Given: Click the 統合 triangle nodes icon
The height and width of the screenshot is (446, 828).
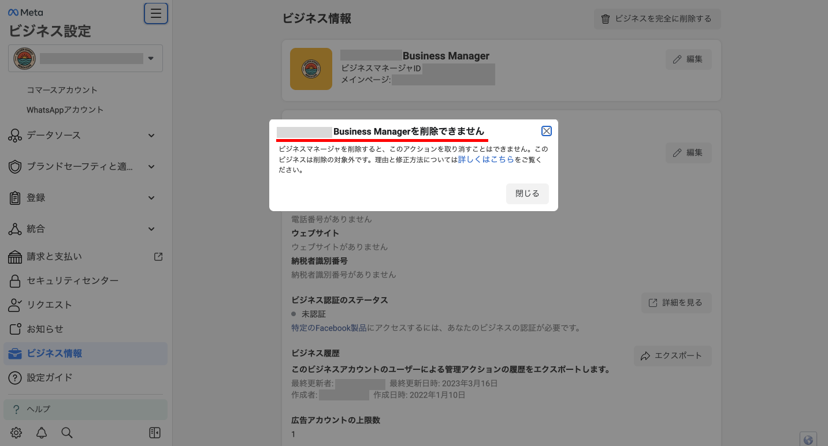Looking at the screenshot, I should click(x=15, y=229).
